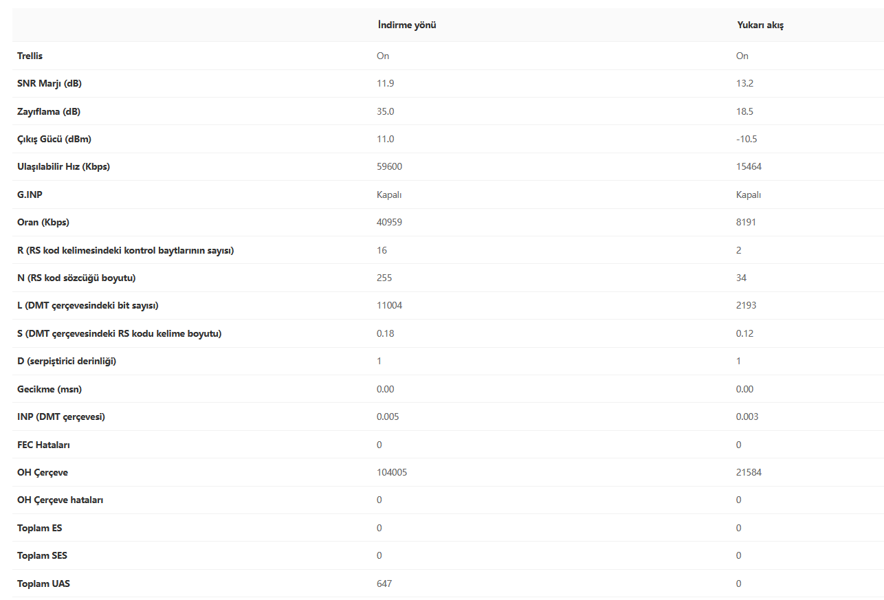Click the OH Çerçeve value 104005
The width and height of the screenshot is (884, 600).
[x=392, y=472]
